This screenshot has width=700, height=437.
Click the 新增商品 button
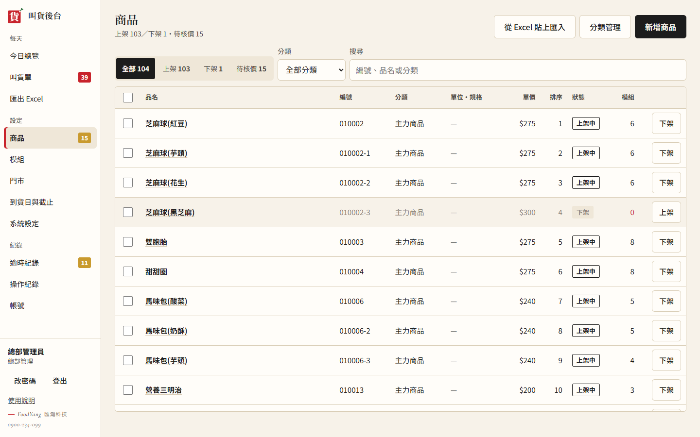point(661,27)
